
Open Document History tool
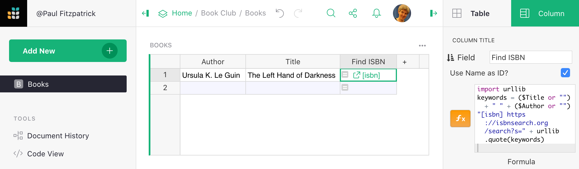coord(58,136)
